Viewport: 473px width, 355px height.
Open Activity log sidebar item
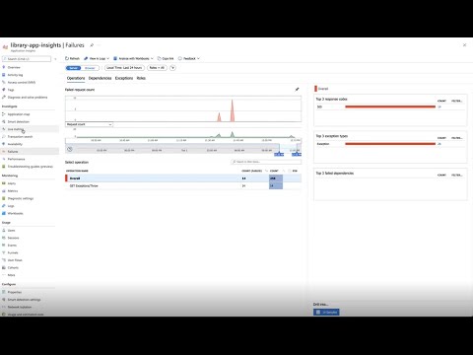pyautogui.click(x=15, y=75)
